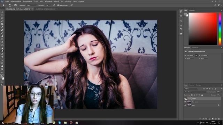Select the Magic Wand tool
The image size is (223, 125).
coord(2,21)
